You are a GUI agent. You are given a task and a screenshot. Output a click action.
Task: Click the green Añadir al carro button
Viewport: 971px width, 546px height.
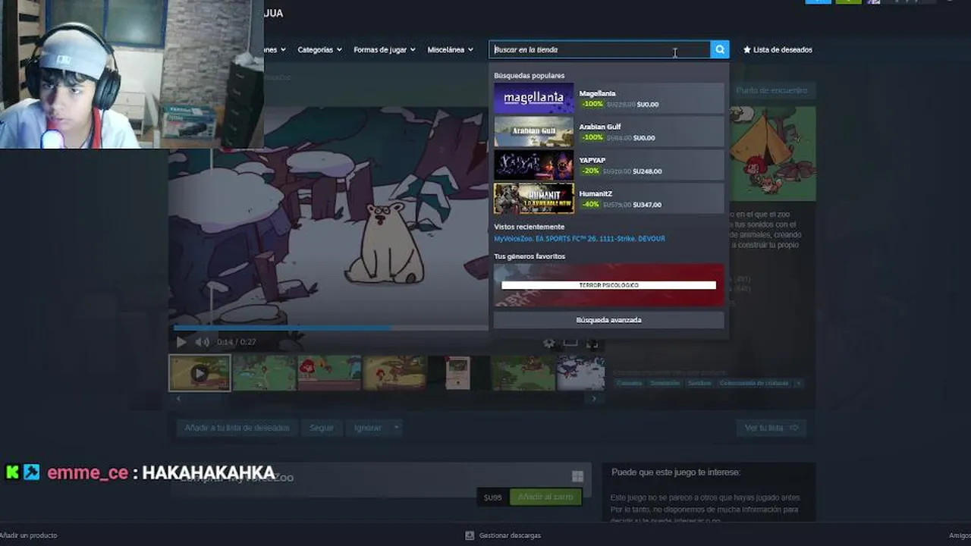tap(545, 497)
